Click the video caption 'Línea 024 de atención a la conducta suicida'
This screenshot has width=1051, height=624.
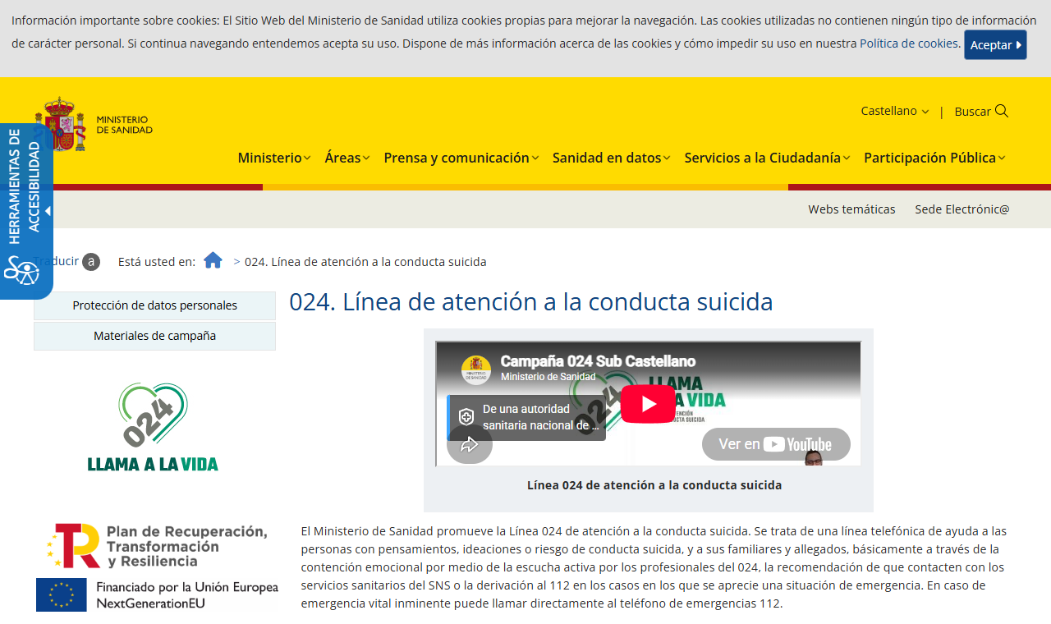tap(654, 485)
